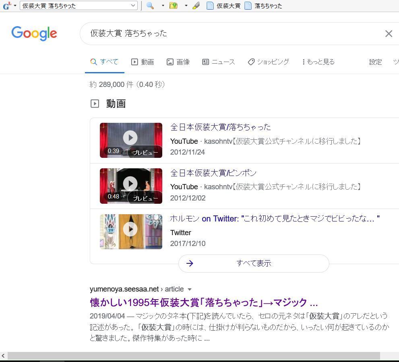Image resolution: width=399 pixels, height=362 pixels.
Task: Switch to the ショッピング tab
Action: click(x=269, y=62)
